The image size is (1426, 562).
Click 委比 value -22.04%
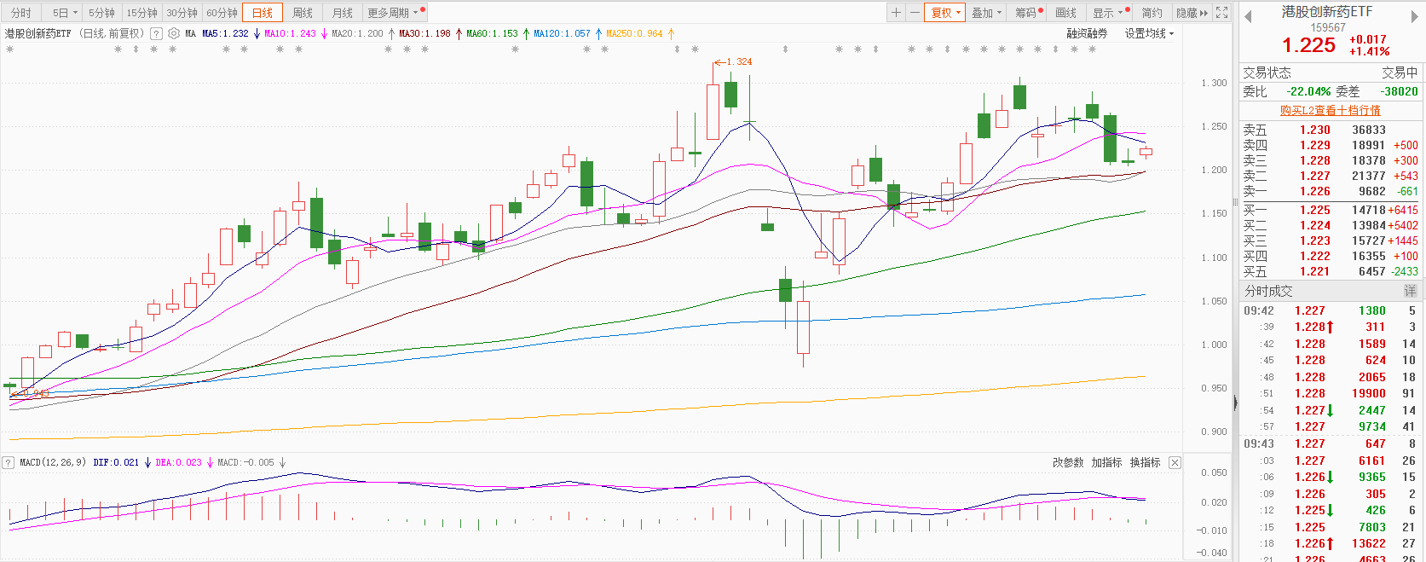1308,91
